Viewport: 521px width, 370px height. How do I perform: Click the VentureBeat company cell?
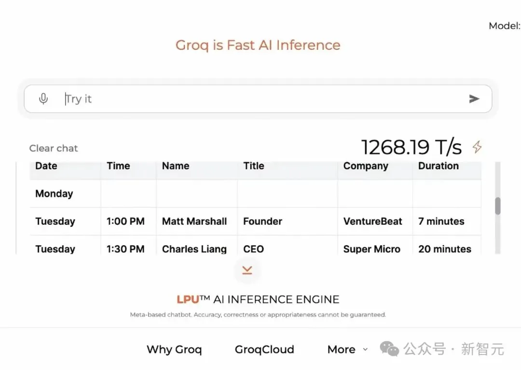tap(372, 221)
